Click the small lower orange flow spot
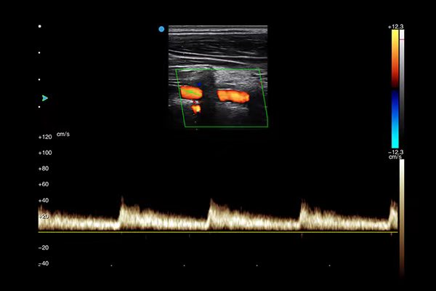This screenshot has height=291, width=436. [195, 109]
